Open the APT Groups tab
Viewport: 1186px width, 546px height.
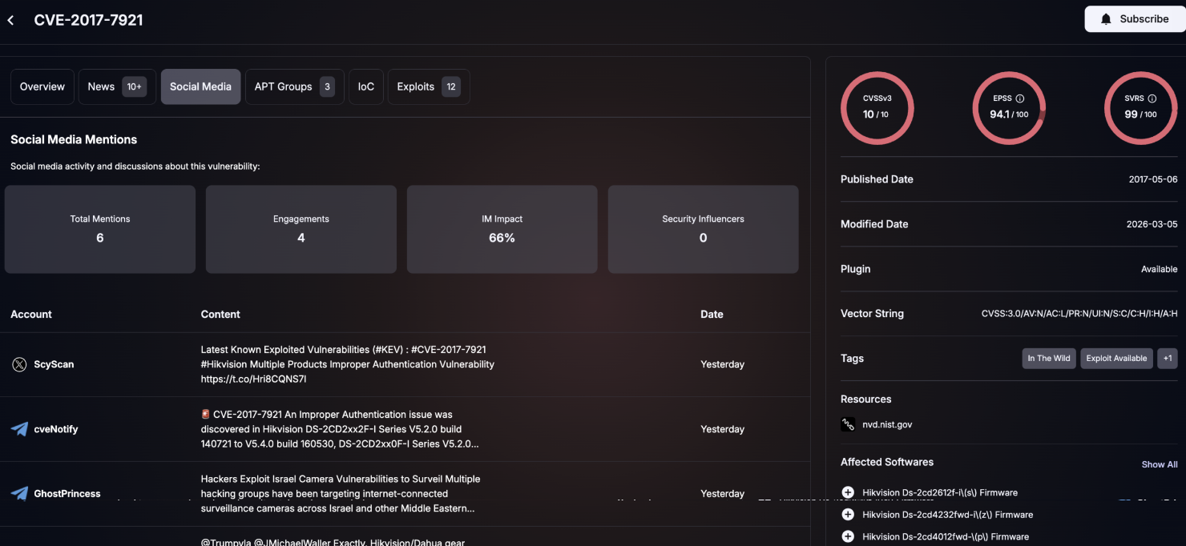295,86
